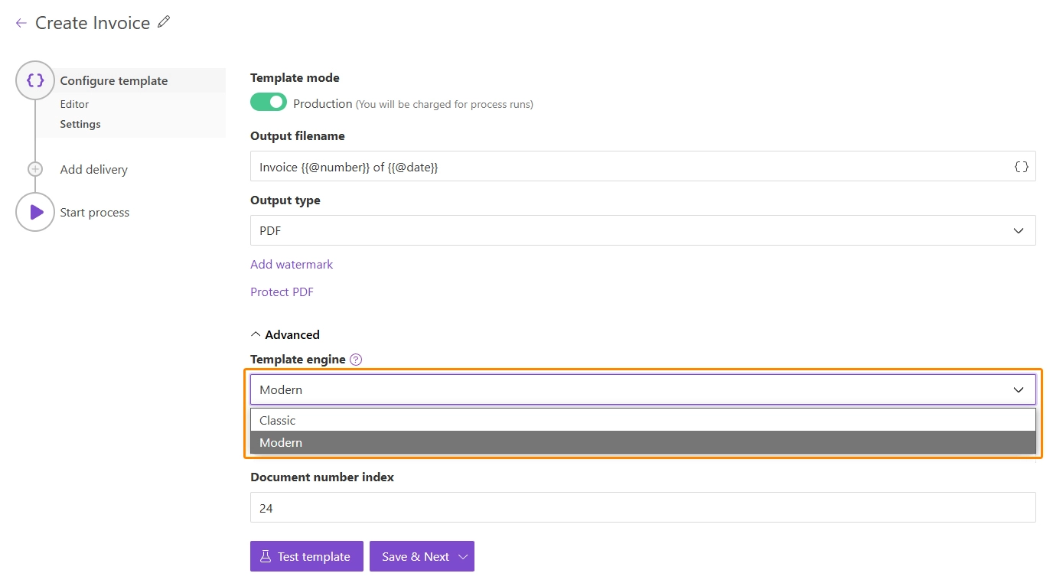Open the Output type PDF dropdown
The width and height of the screenshot is (1053, 583).
(642, 230)
